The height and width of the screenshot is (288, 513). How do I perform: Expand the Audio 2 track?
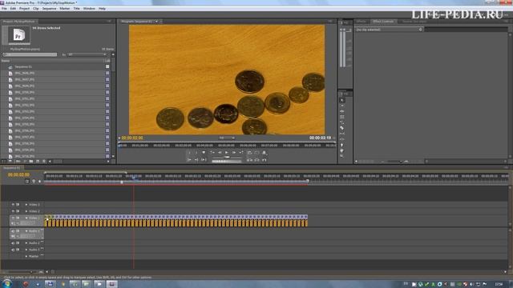pos(26,243)
